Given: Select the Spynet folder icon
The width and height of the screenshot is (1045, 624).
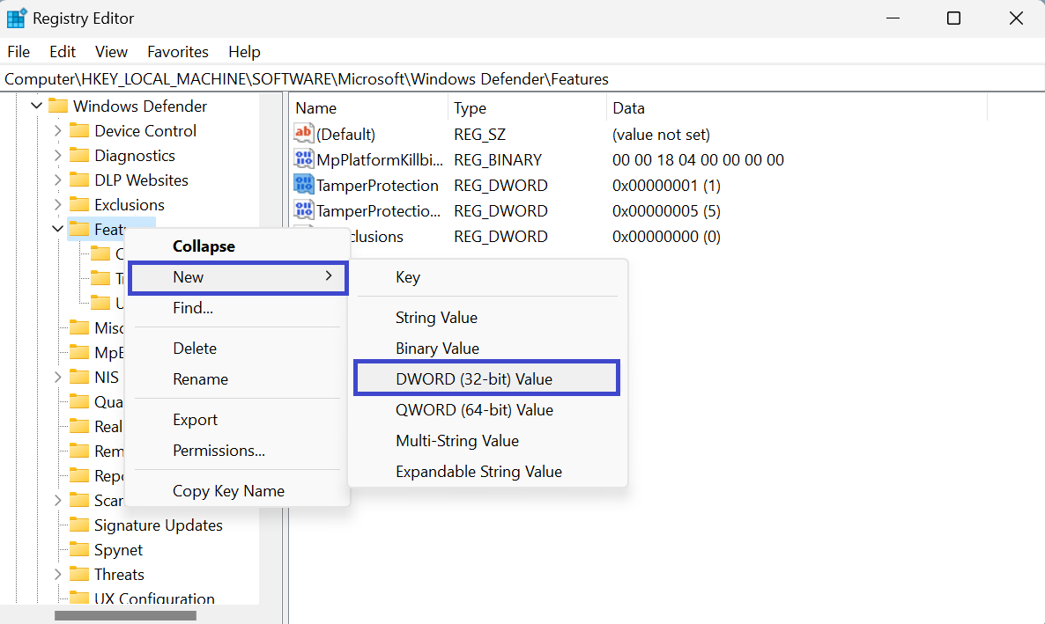Looking at the screenshot, I should point(80,550).
